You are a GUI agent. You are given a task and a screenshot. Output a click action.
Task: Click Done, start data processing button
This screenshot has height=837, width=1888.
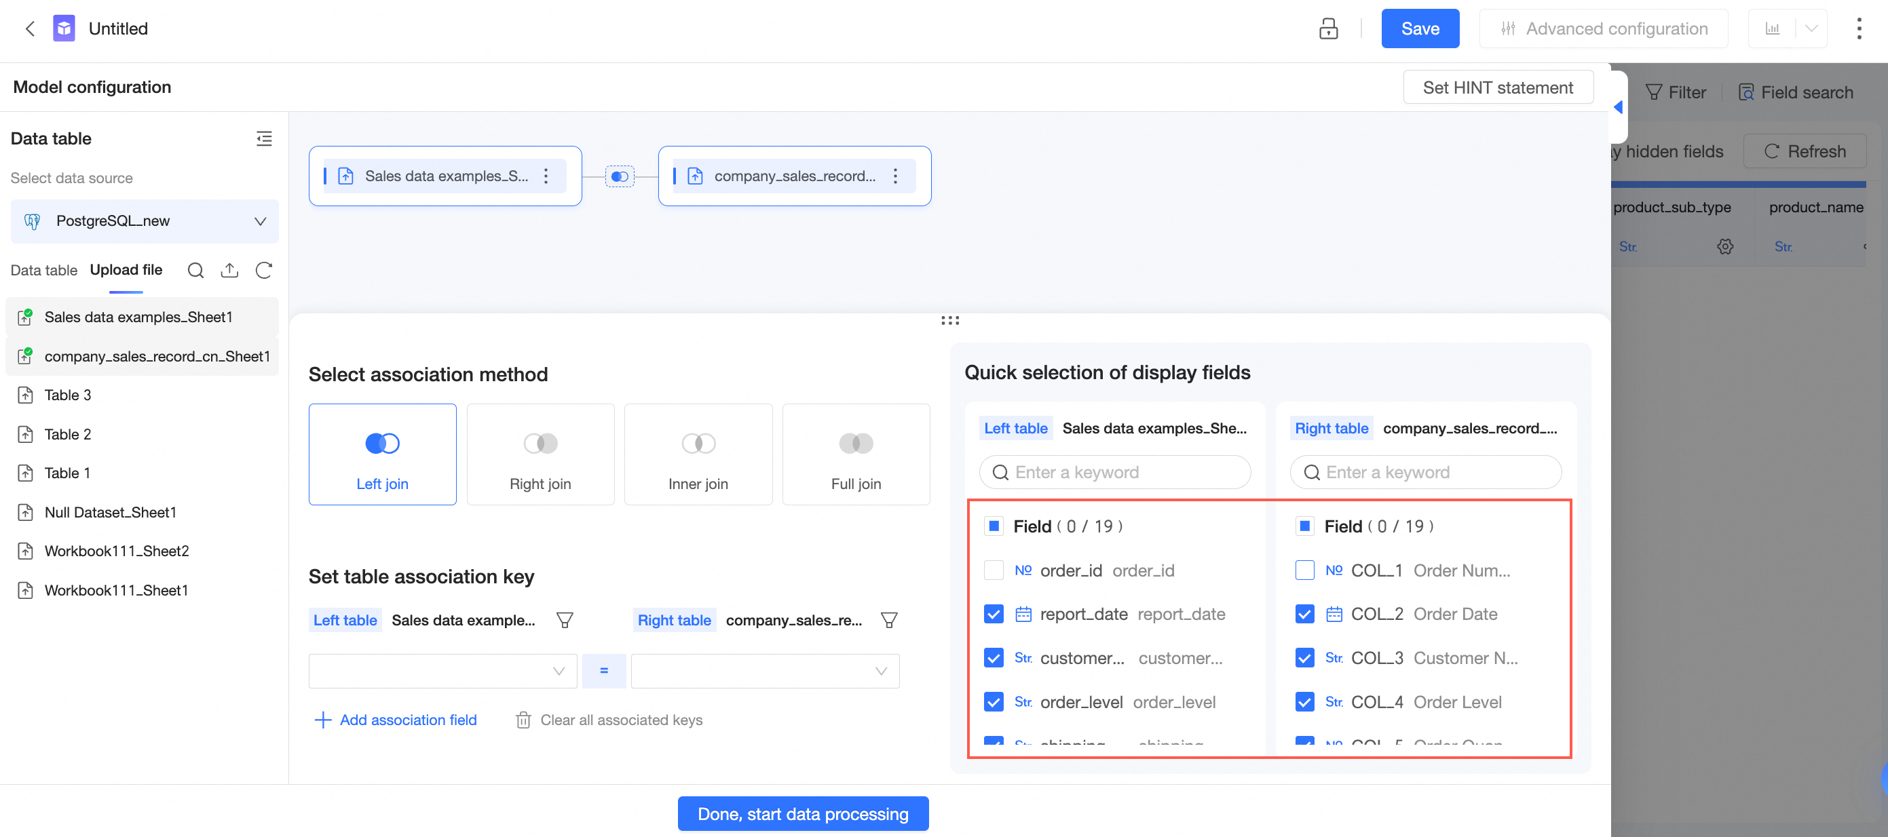(x=803, y=813)
